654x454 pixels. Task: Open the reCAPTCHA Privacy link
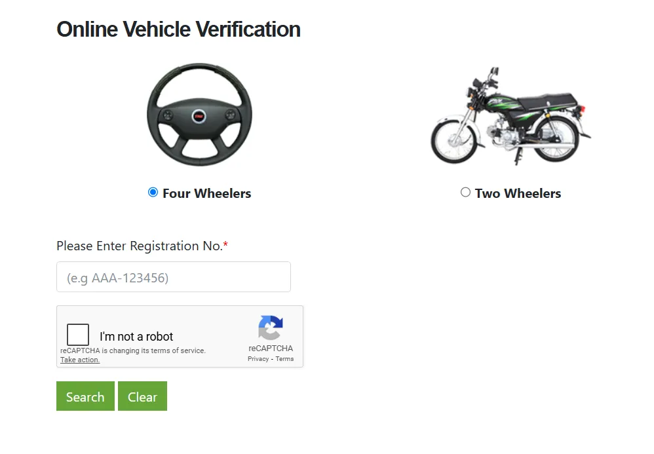click(258, 359)
